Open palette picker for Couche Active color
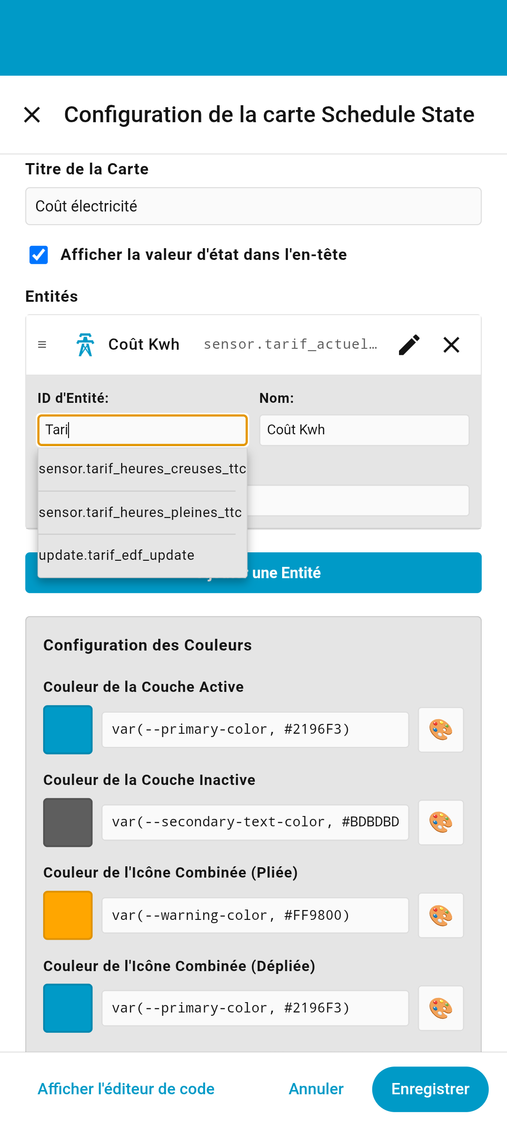Viewport: 507px width, 1130px height. [441, 730]
